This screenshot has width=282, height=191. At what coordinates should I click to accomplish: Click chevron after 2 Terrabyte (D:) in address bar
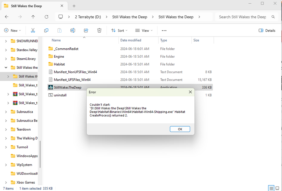107,17
